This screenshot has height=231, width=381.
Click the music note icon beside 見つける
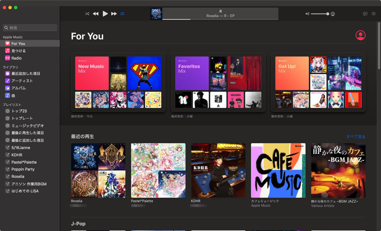pos(8,51)
